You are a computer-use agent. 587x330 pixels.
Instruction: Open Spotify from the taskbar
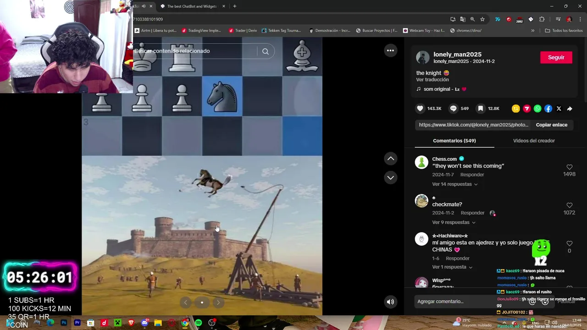click(198, 323)
